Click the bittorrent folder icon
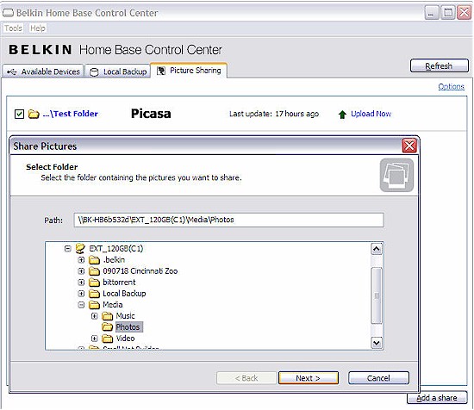 coord(94,283)
